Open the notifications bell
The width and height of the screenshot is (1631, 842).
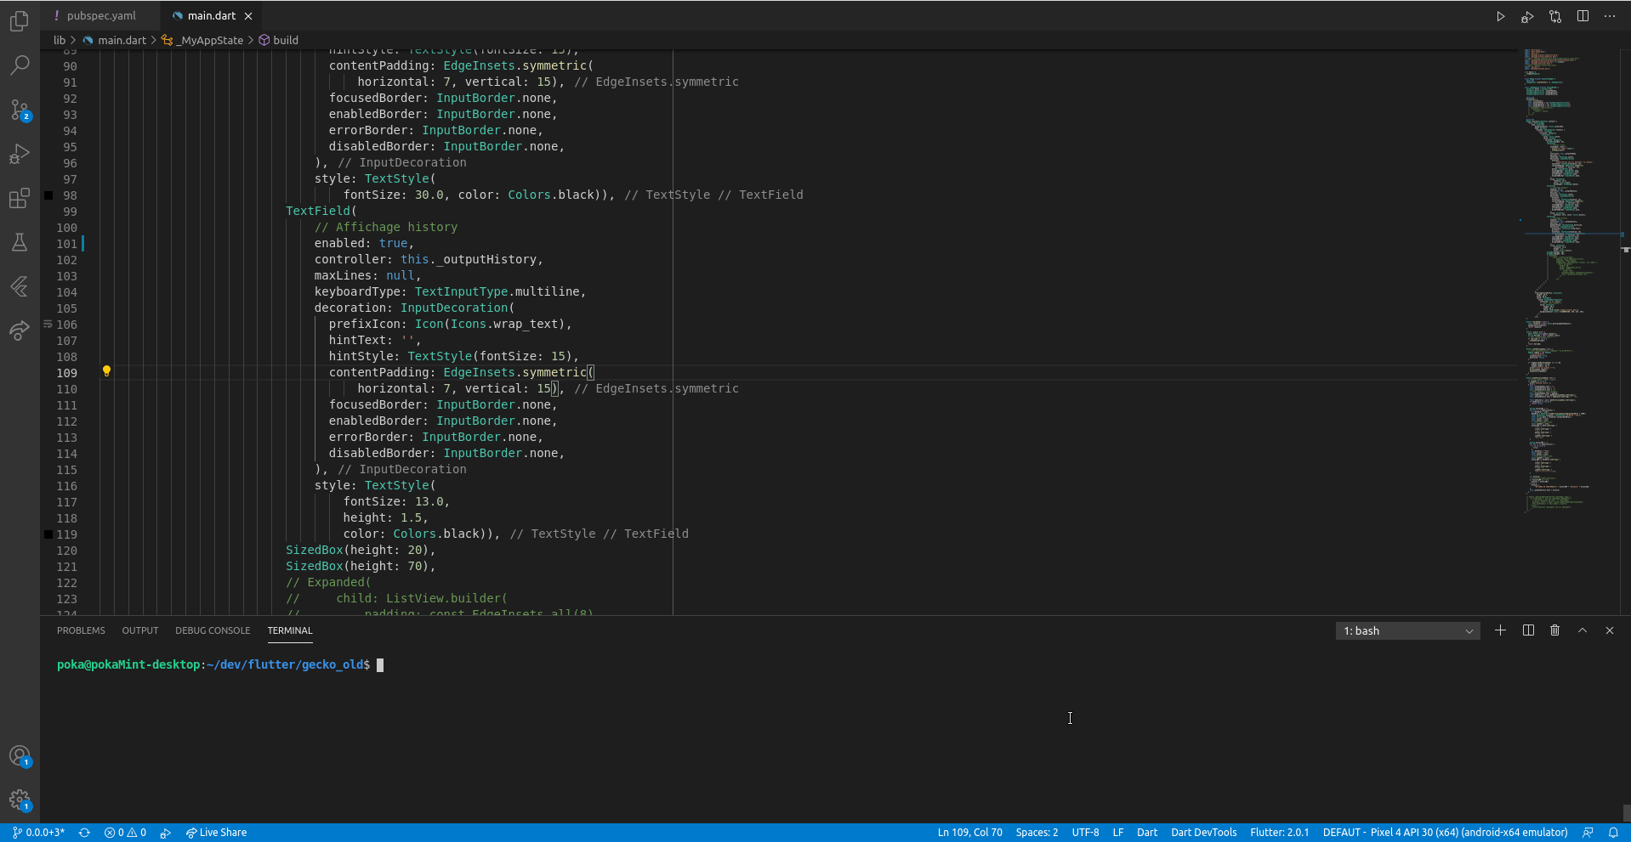click(x=1613, y=833)
